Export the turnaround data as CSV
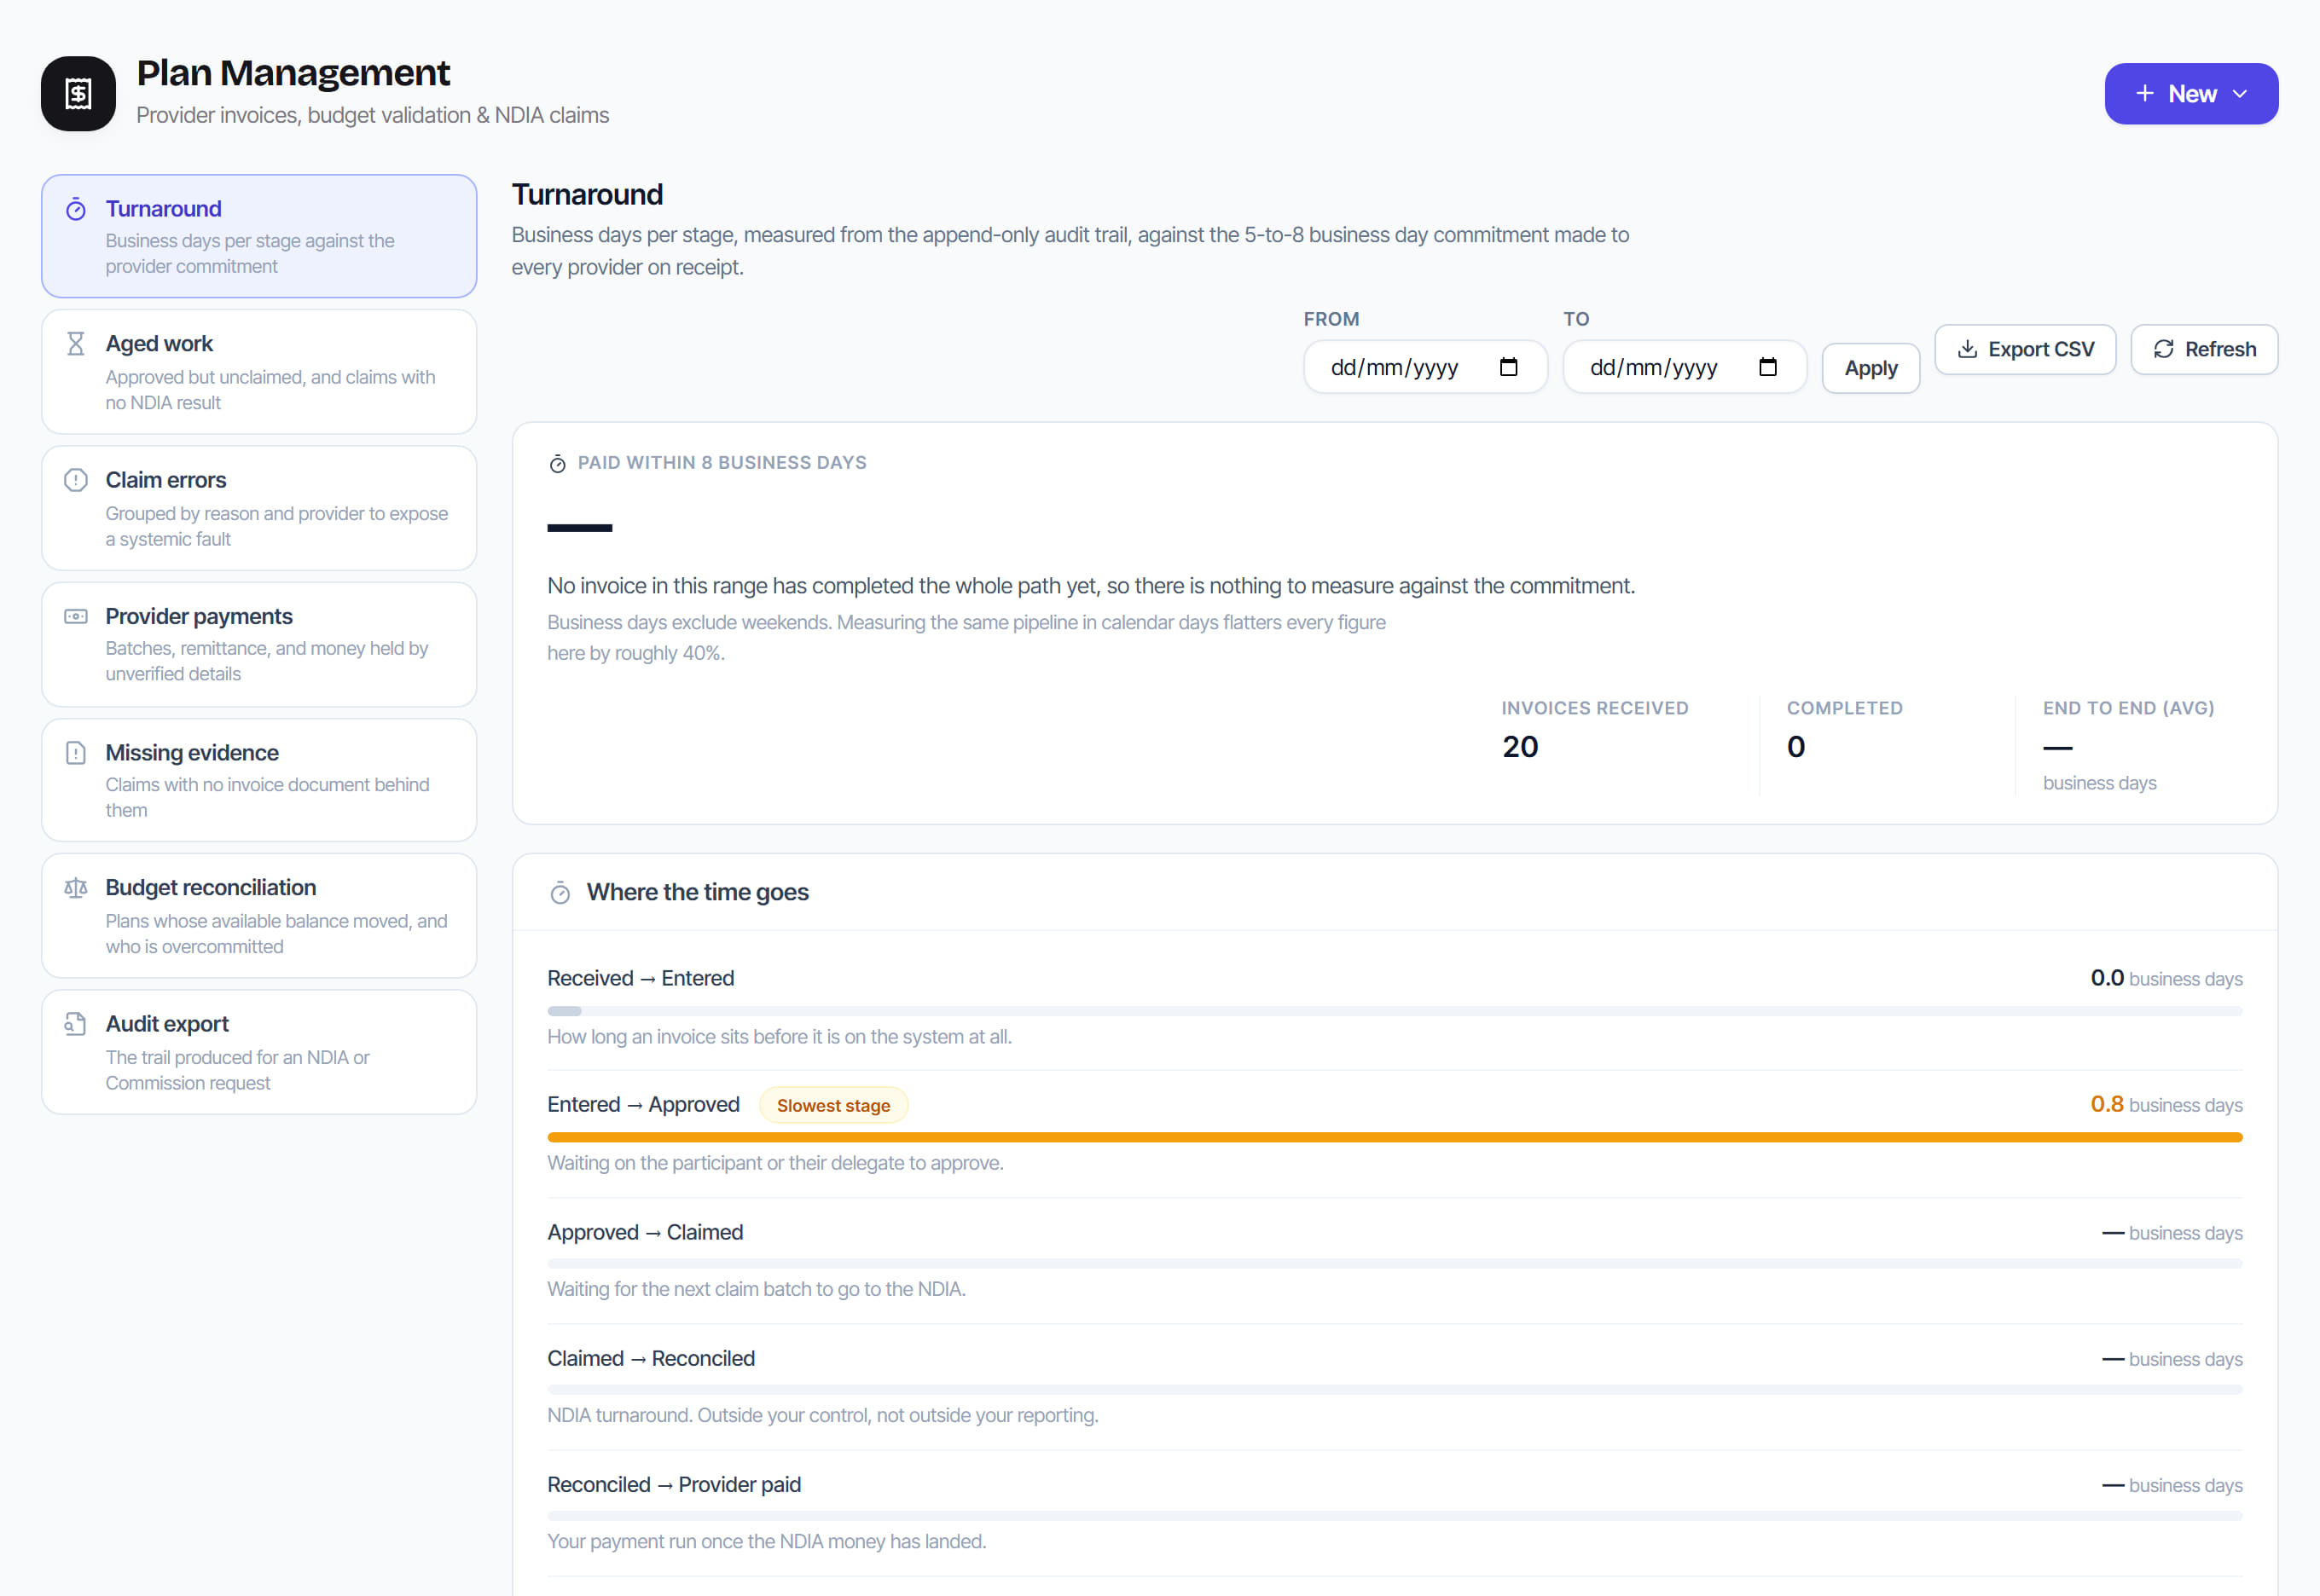 tap(2025, 349)
